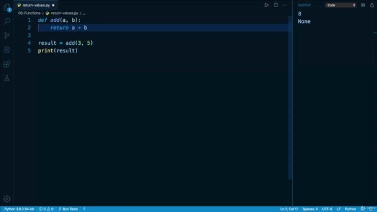The width and height of the screenshot is (377, 212).
Task: Click the output value None
Action: pos(304,21)
